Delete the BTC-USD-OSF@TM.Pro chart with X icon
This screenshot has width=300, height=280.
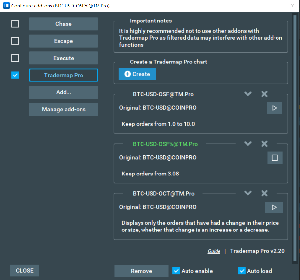pyautogui.click(x=264, y=94)
